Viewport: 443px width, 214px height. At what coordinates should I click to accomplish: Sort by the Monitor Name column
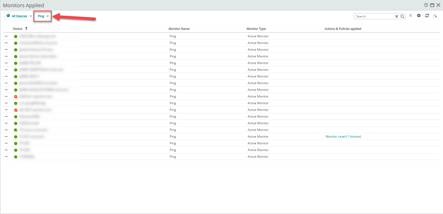click(179, 29)
